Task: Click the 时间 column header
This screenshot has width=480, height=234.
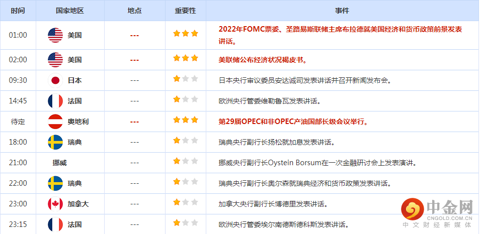Action: pyautogui.click(x=18, y=11)
